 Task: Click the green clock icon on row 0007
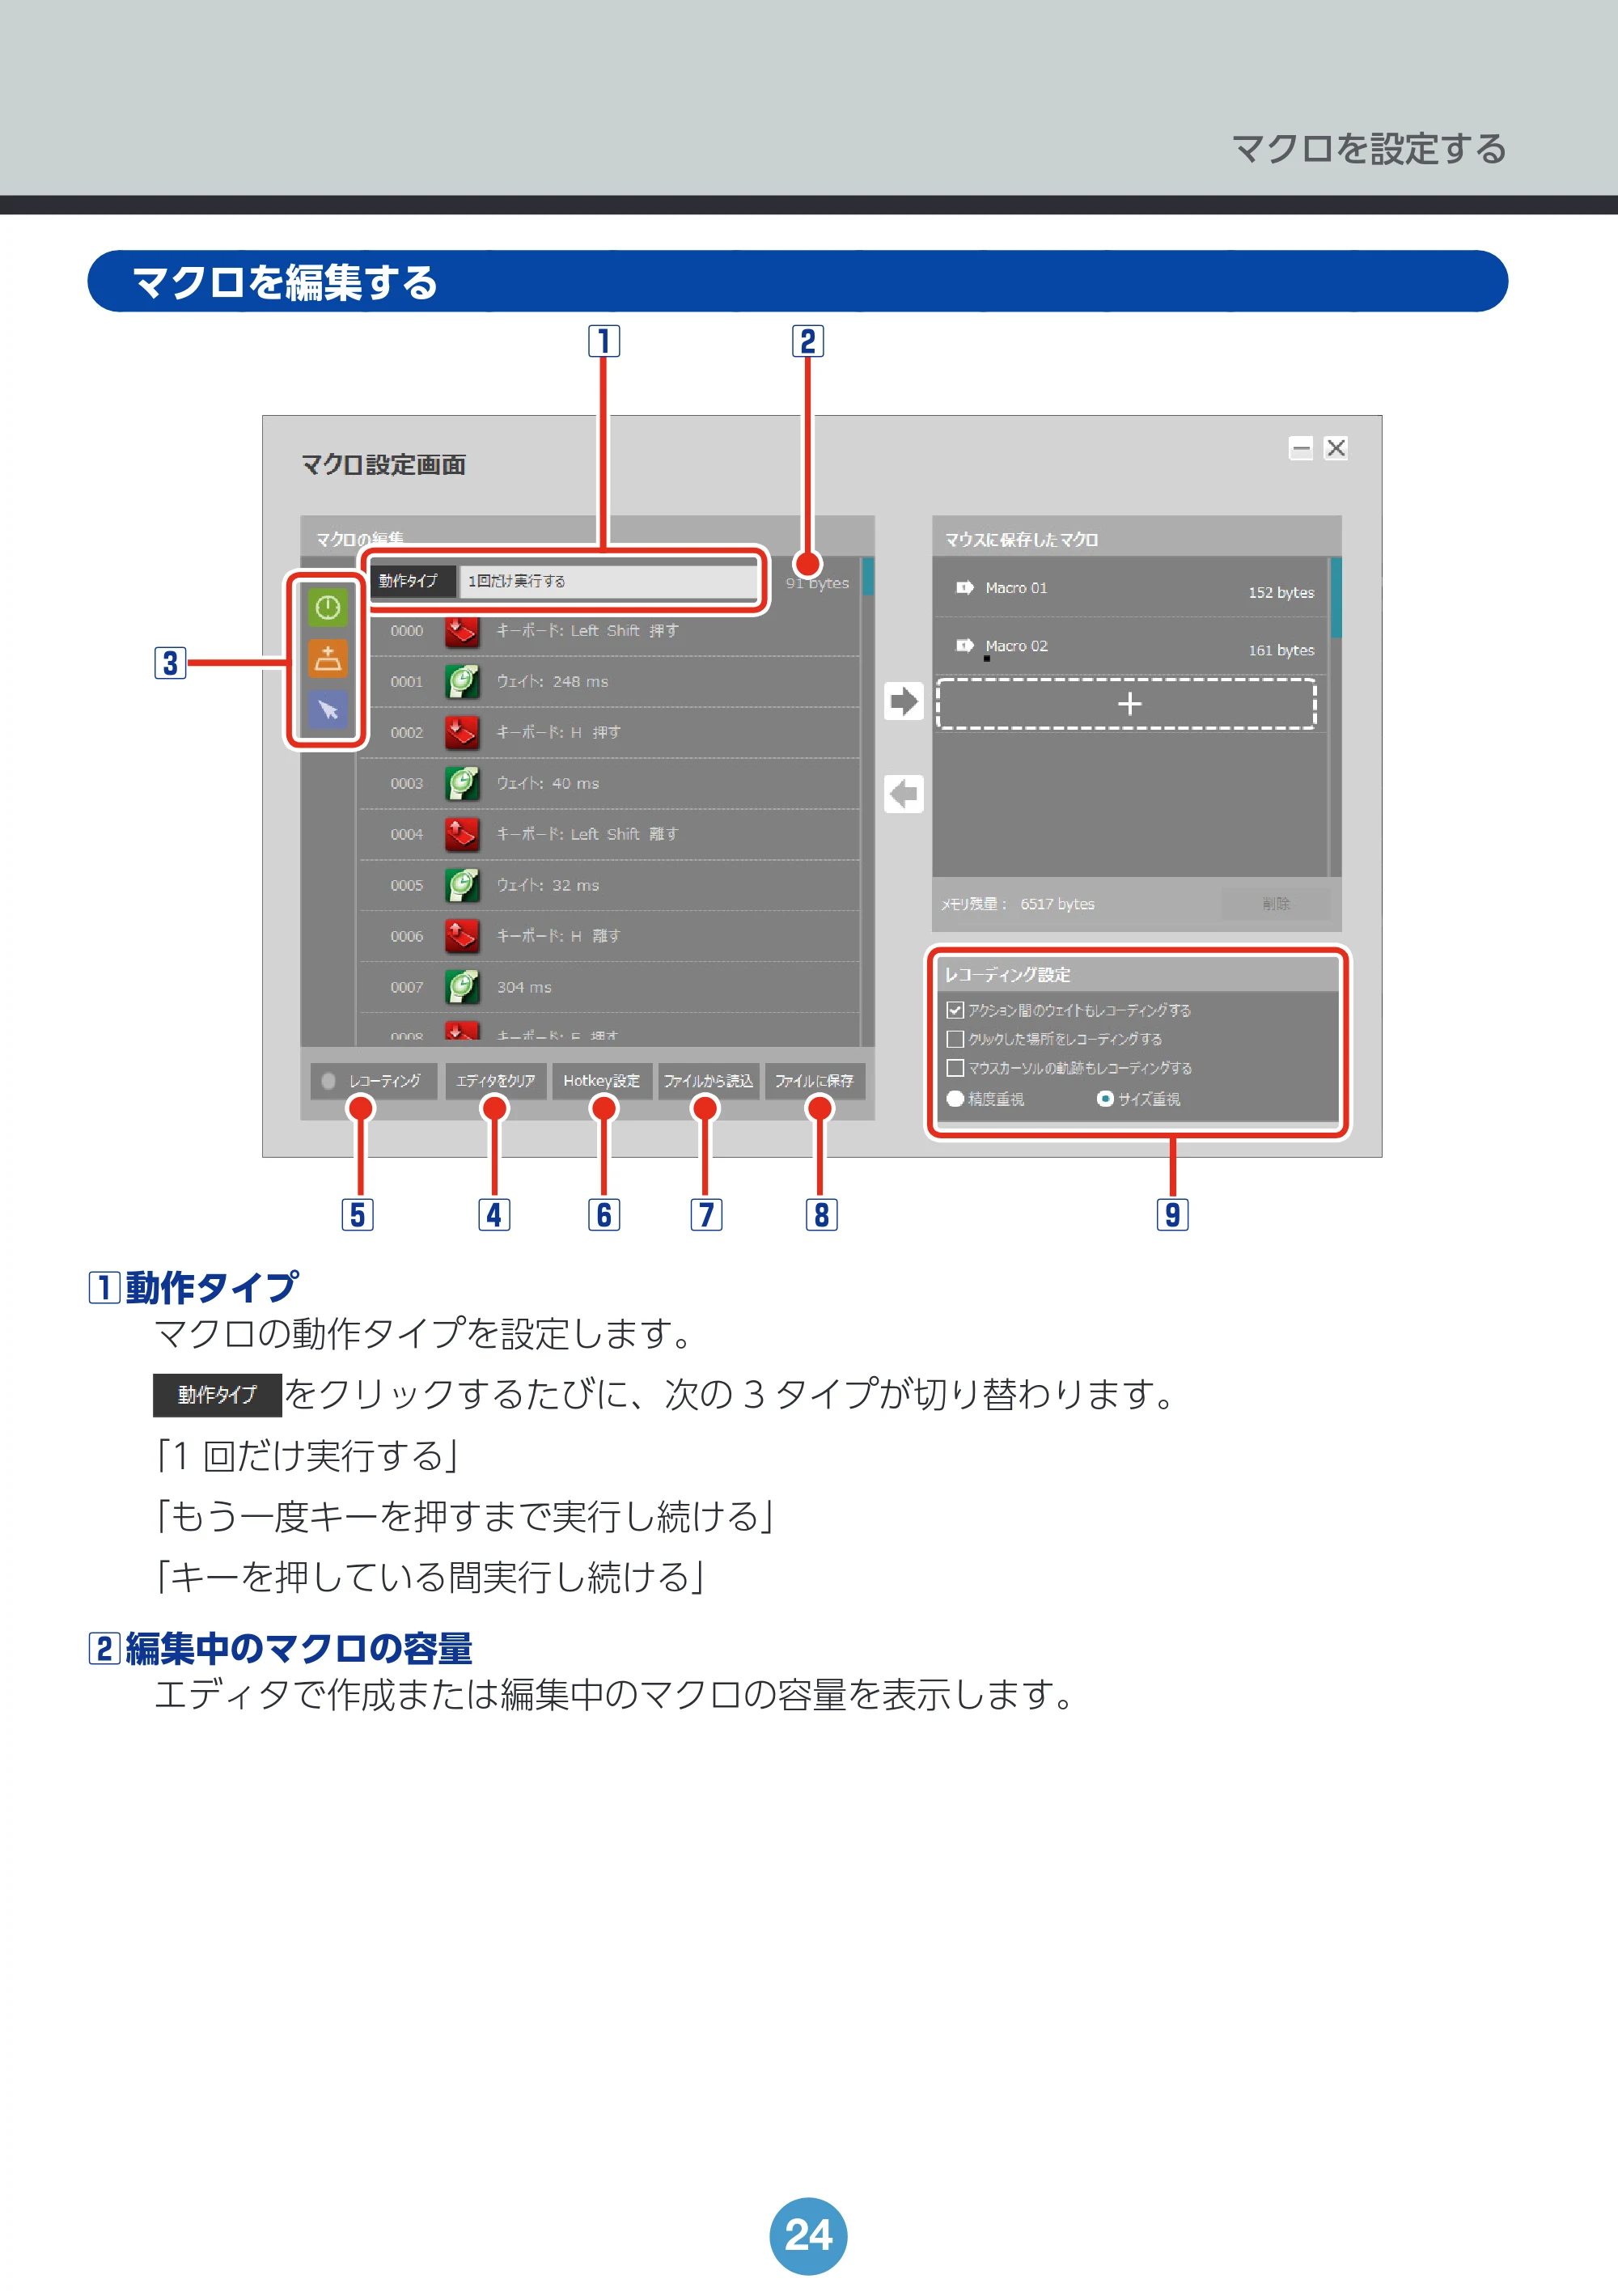tap(462, 987)
